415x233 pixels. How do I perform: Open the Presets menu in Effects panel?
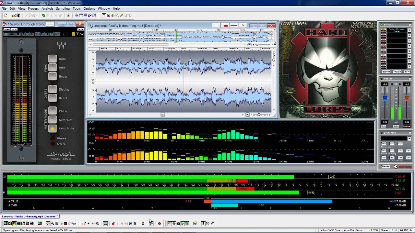pos(397,72)
